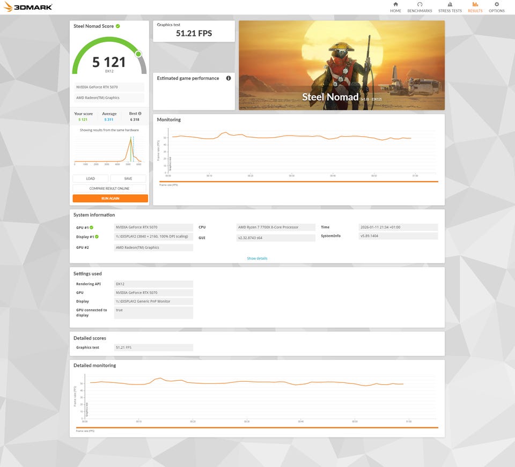Viewport: 515px width, 467px height.
Task: Click the green checkmark next to Steel Nomad Score
Action: (x=118, y=26)
